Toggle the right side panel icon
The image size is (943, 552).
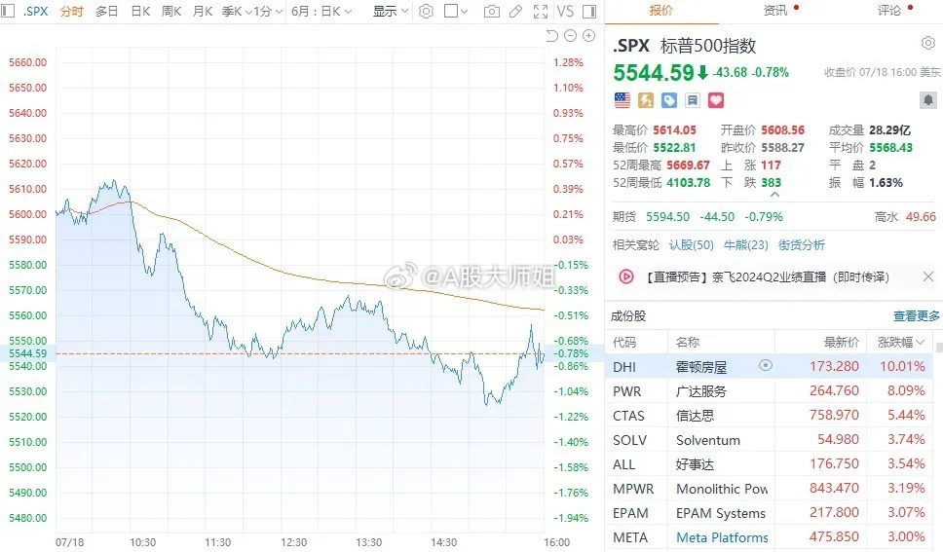(x=589, y=12)
